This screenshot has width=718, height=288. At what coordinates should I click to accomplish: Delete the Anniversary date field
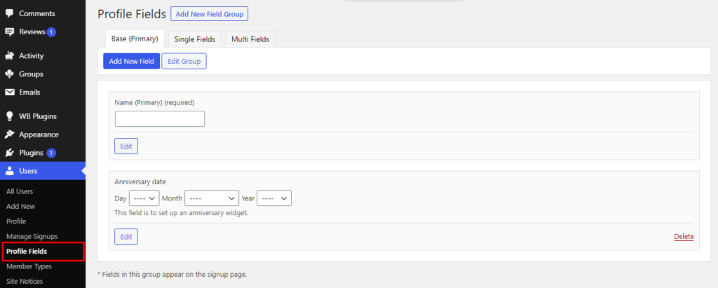coord(684,237)
